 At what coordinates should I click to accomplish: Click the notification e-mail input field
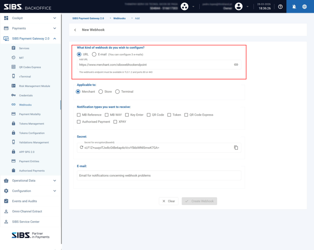159,175
